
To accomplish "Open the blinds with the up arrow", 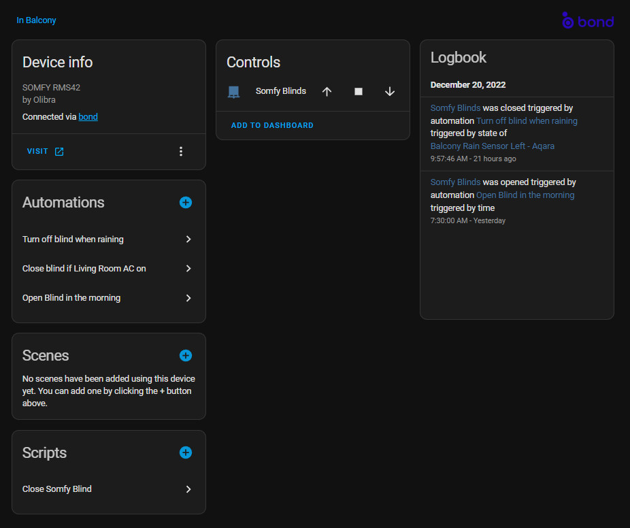I will [x=327, y=92].
